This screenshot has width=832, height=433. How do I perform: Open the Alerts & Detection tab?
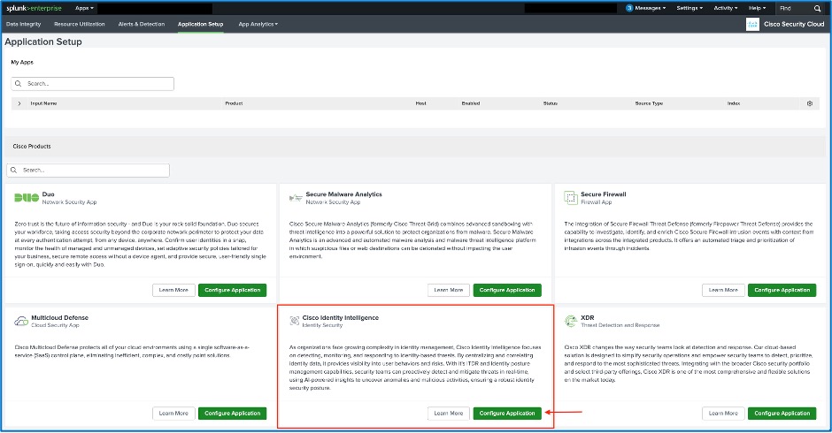point(142,24)
